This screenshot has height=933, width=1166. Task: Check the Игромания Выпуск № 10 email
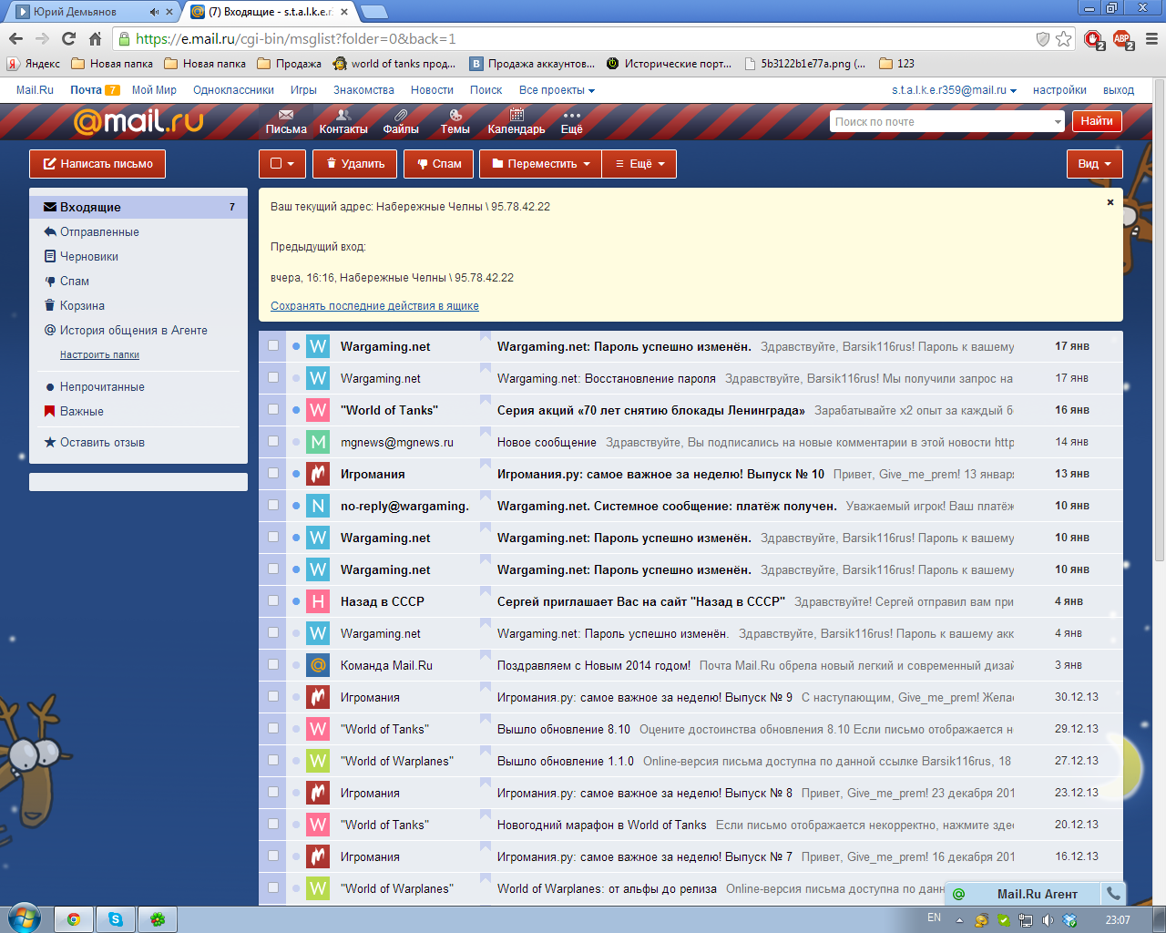(273, 473)
